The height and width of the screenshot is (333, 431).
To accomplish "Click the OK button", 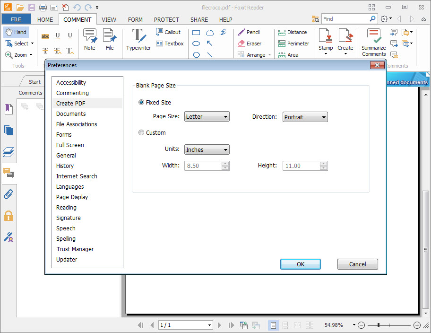I will pyautogui.click(x=301, y=264).
